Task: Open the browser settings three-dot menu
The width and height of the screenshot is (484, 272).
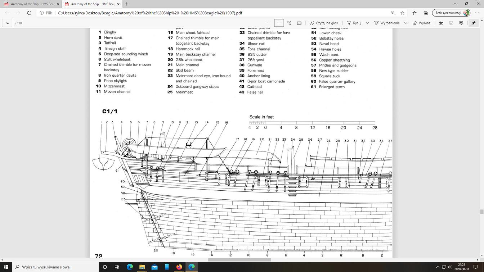Action: [477, 13]
